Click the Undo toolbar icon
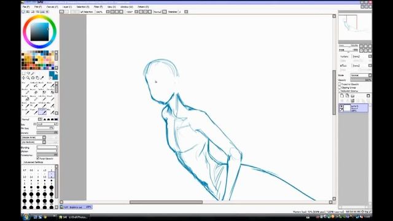393x221 pixels. tap(61, 12)
